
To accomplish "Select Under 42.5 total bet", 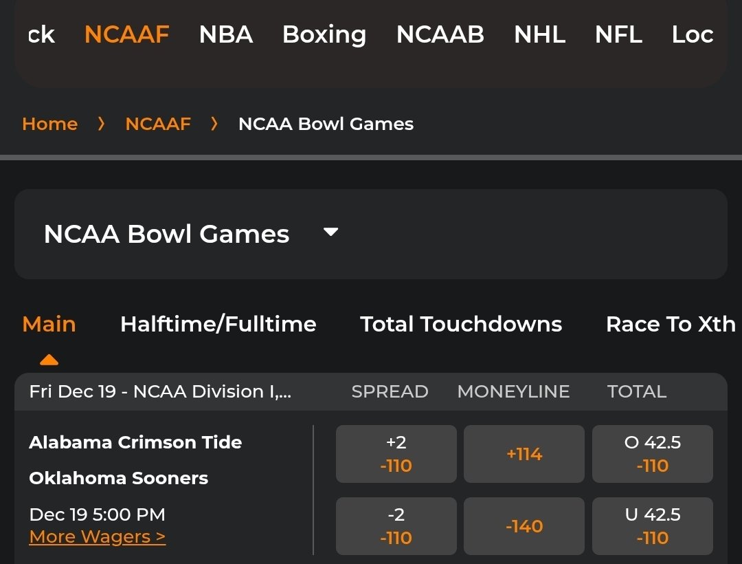I will click(652, 526).
